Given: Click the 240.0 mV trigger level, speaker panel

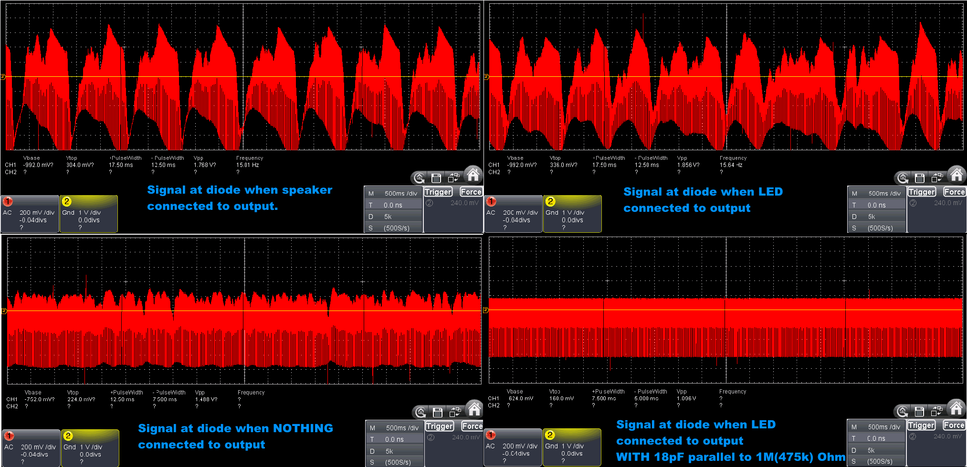Looking at the screenshot, I should pos(464,203).
